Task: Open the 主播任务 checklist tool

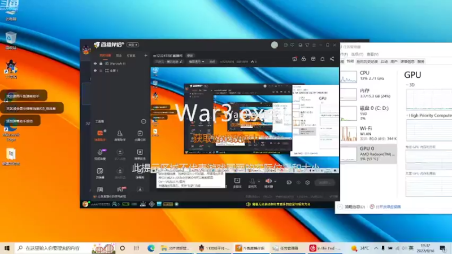Action: pos(140,135)
